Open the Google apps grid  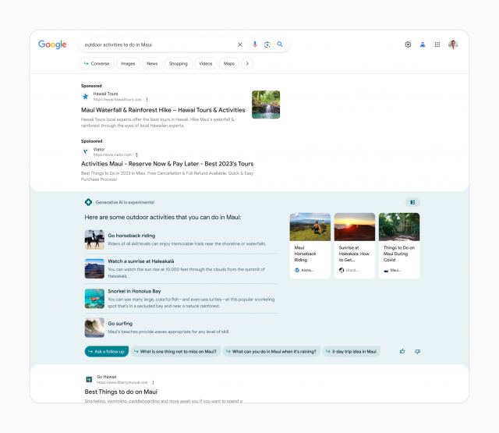coord(437,44)
